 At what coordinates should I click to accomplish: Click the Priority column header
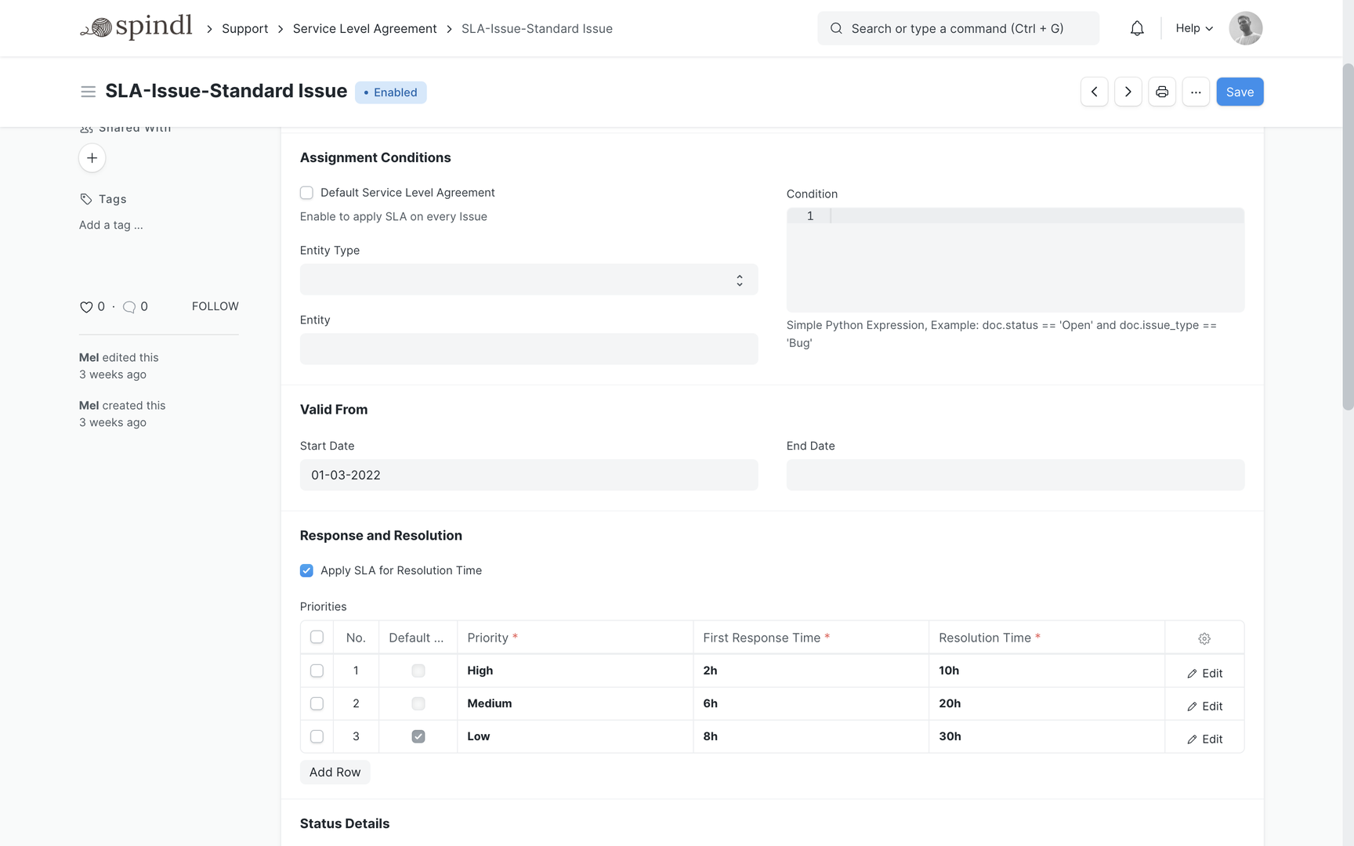(575, 638)
